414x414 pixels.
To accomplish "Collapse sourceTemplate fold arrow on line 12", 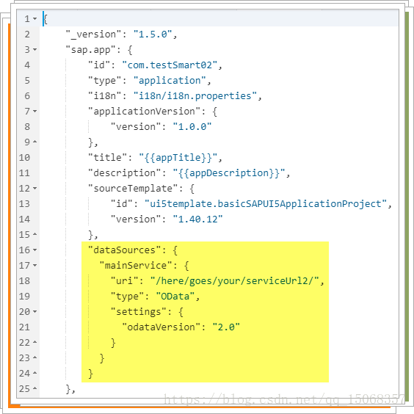I will click(34, 188).
